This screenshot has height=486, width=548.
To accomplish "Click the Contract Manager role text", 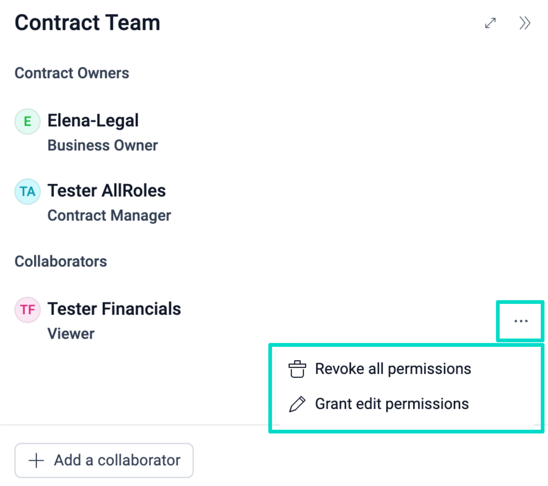I will [x=109, y=215].
